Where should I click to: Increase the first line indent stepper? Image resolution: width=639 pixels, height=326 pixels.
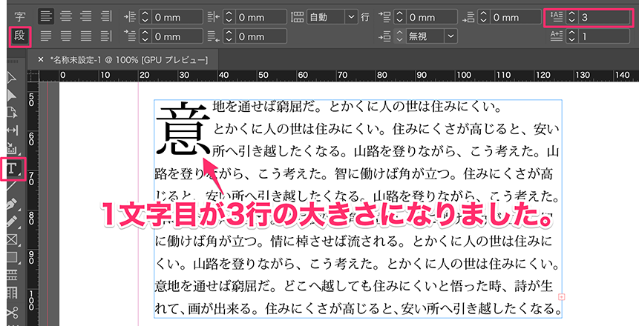click(x=145, y=33)
